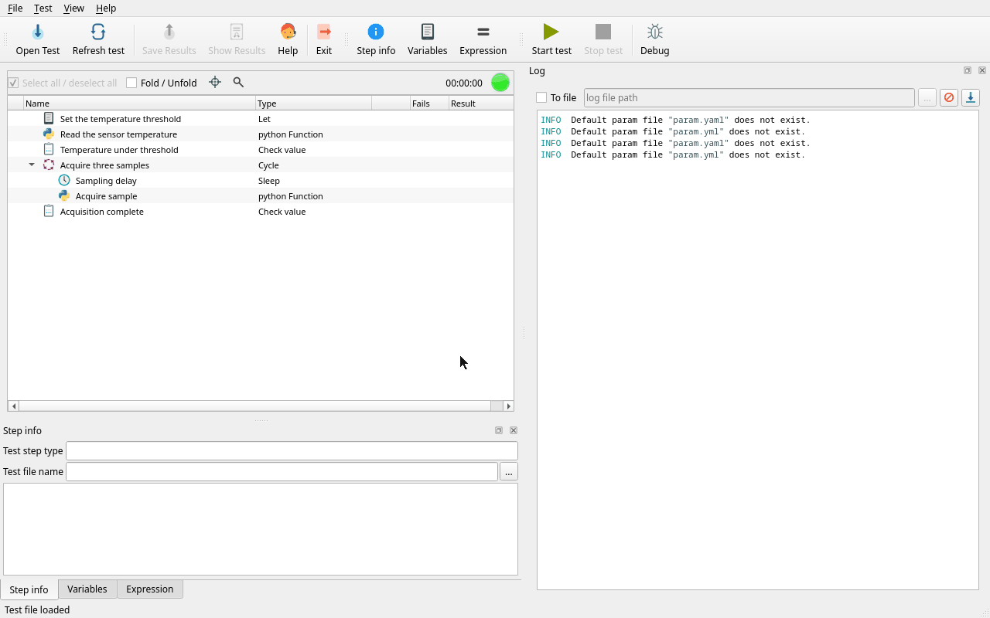The image size is (990, 618).
Task: Select Acquire sample row text
Action: click(x=106, y=195)
